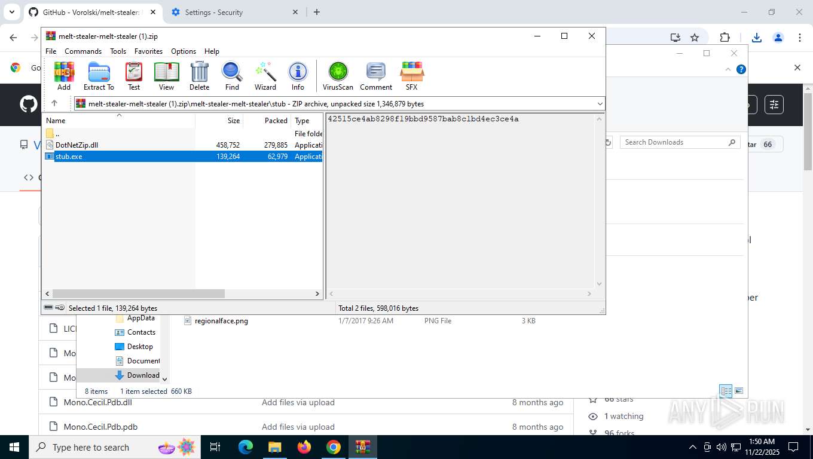Image resolution: width=813 pixels, height=459 pixels.
Task: Launch Firefox from the taskbar
Action: click(304, 447)
